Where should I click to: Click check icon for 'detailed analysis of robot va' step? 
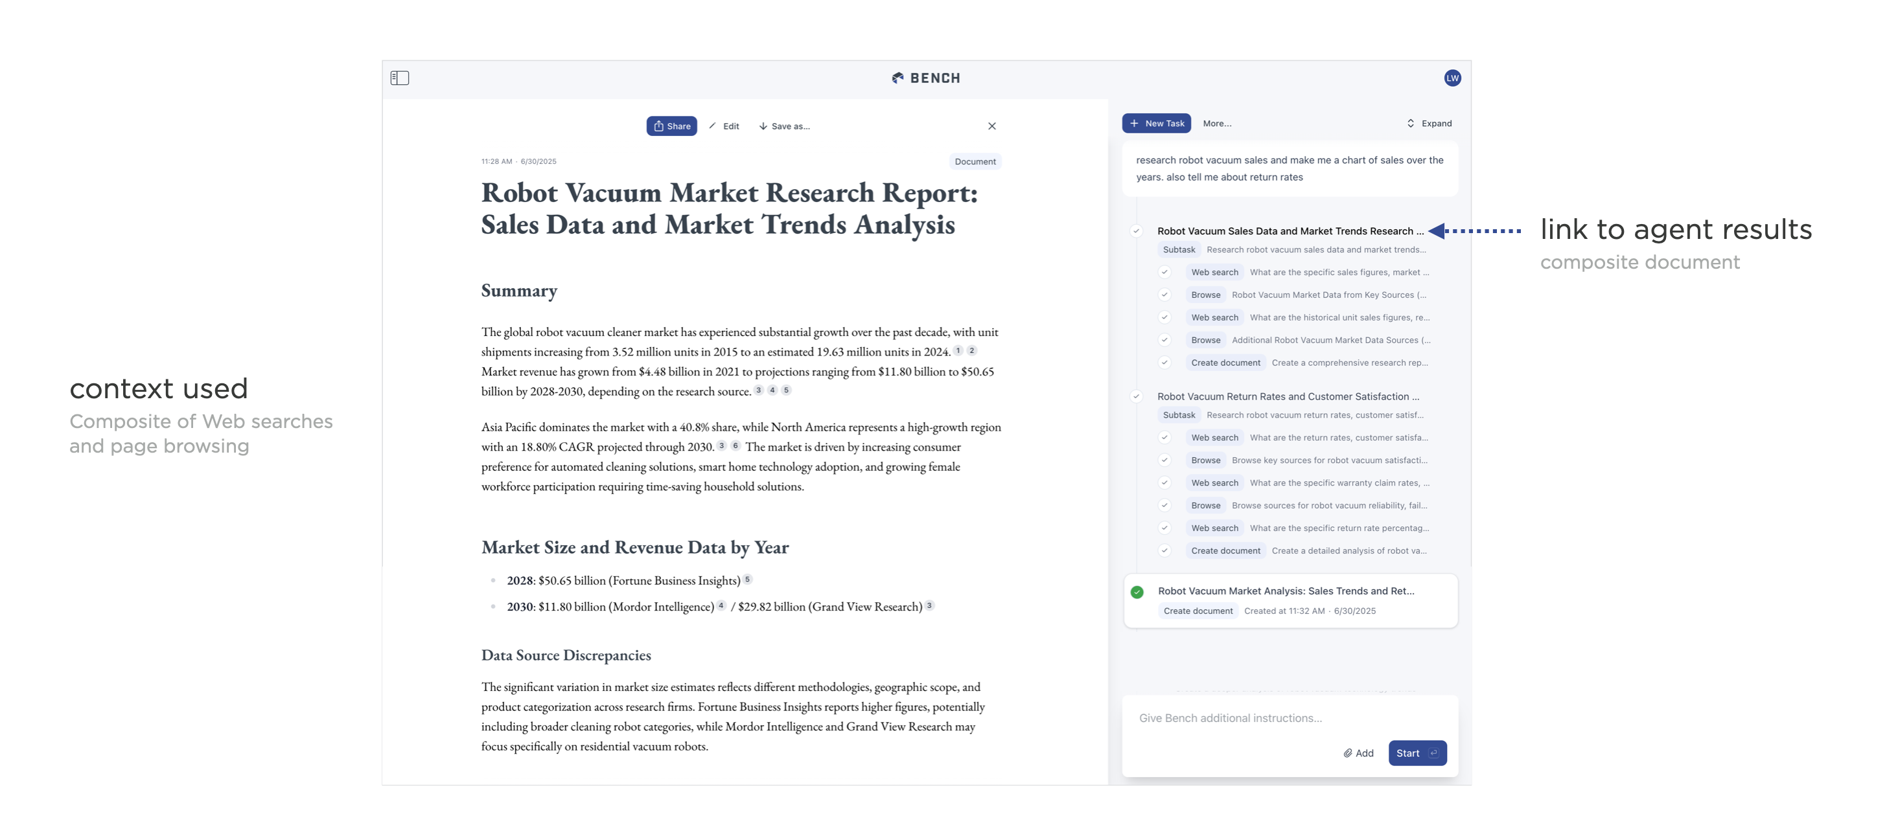pyautogui.click(x=1164, y=552)
